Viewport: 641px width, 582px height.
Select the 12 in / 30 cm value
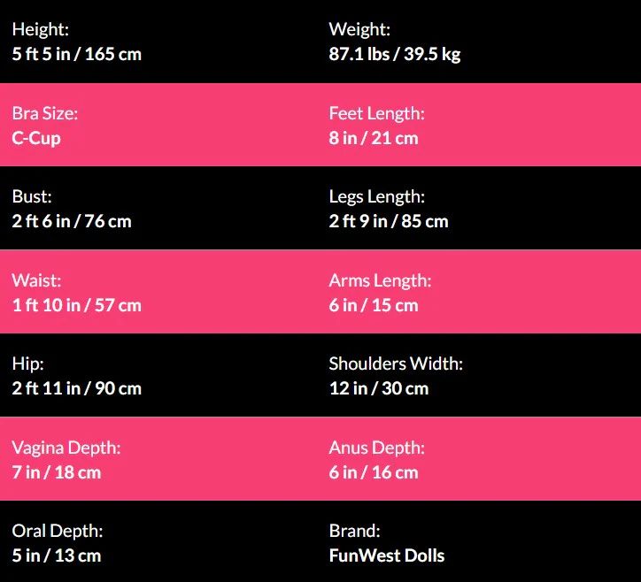379,388
